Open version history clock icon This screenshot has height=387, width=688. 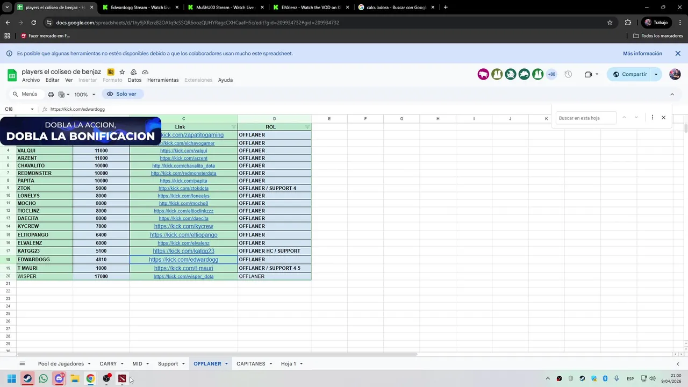tap(568, 74)
